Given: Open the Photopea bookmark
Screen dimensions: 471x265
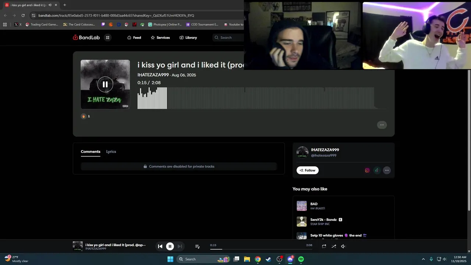Looking at the screenshot, I should pyautogui.click(x=165, y=25).
